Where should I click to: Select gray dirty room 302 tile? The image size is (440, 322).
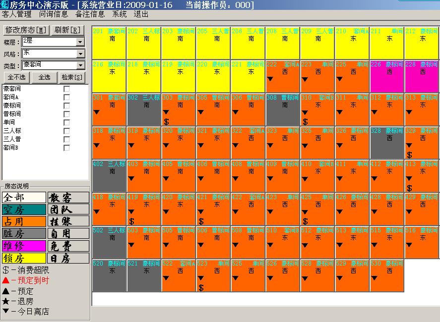coord(144,109)
